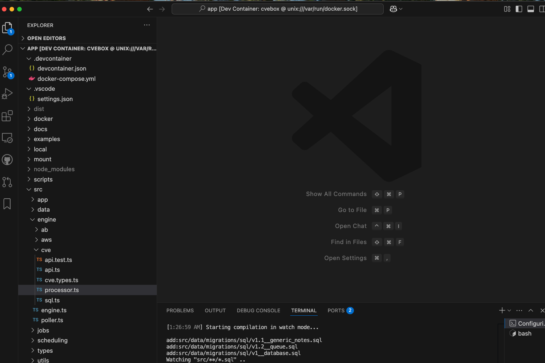545x363 pixels.
Task: Expand the aws folder
Action: [x=88, y=239]
